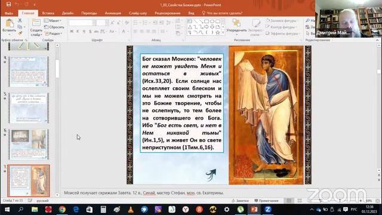Open the Анимация ribbon tab
382x215 pixels.
[113, 13]
